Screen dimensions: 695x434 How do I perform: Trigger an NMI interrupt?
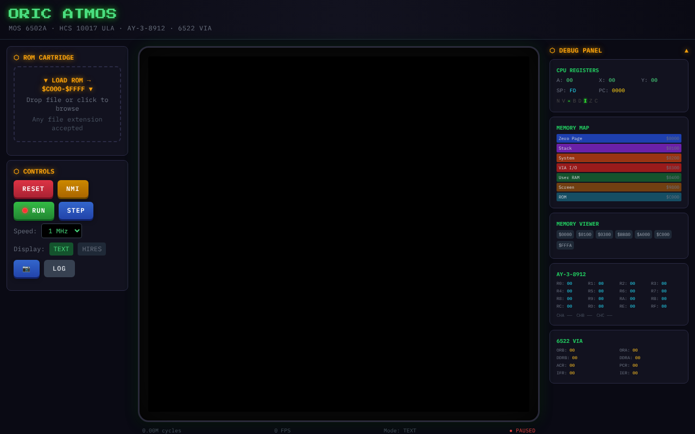73,189
